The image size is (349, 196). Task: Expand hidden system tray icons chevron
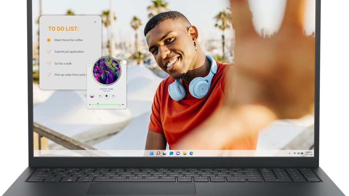289,153
